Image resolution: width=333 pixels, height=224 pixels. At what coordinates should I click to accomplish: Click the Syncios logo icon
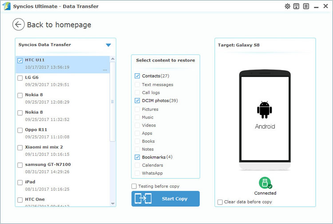7,6
